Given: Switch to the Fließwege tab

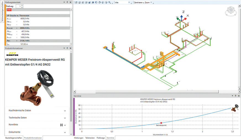Looking at the screenshot, I should (x=100, y=138).
